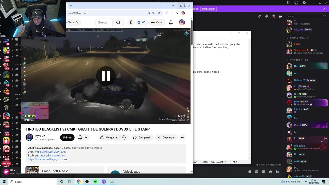Open the Grand Theft Auto V game card
Image resolution: width=329 pixels, height=185 pixels.
pos(65,170)
